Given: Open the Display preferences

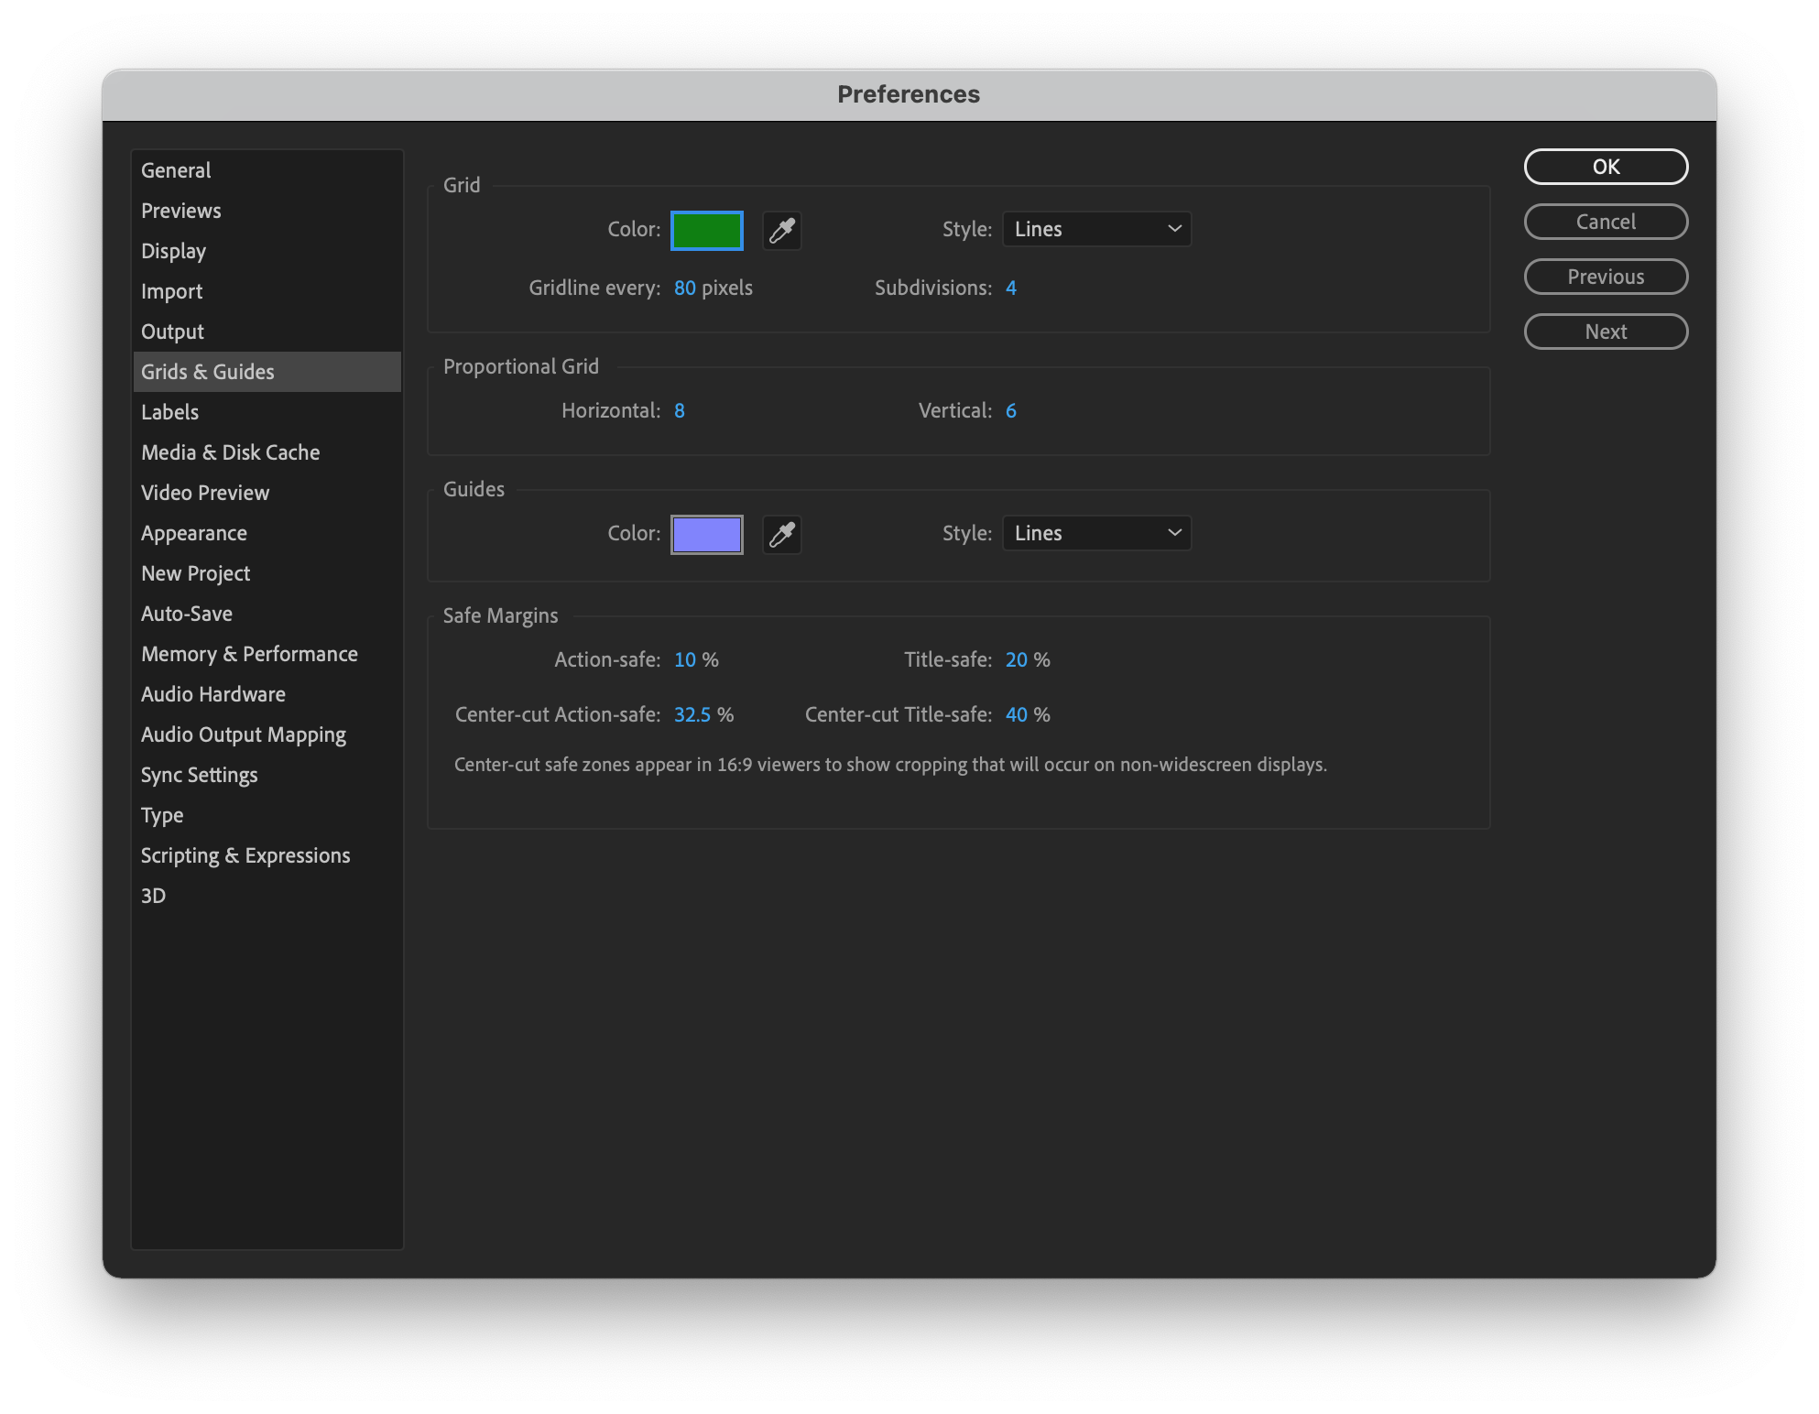Looking at the screenshot, I should coord(267,251).
